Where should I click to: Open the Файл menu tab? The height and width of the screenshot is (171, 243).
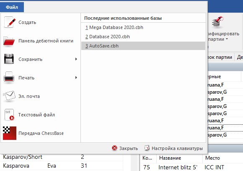click(12, 7)
